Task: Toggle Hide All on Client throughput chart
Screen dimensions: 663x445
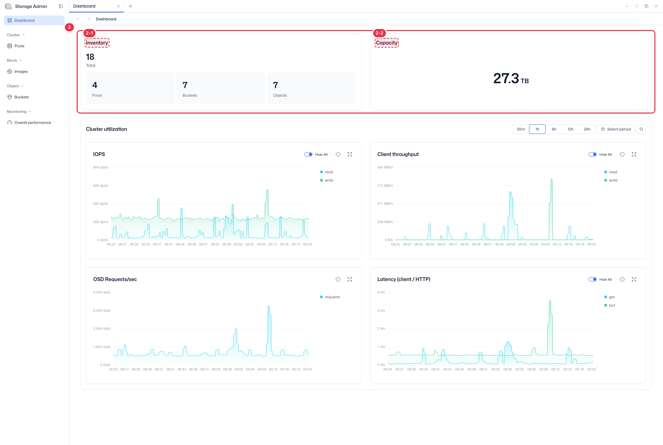Action: (x=593, y=154)
